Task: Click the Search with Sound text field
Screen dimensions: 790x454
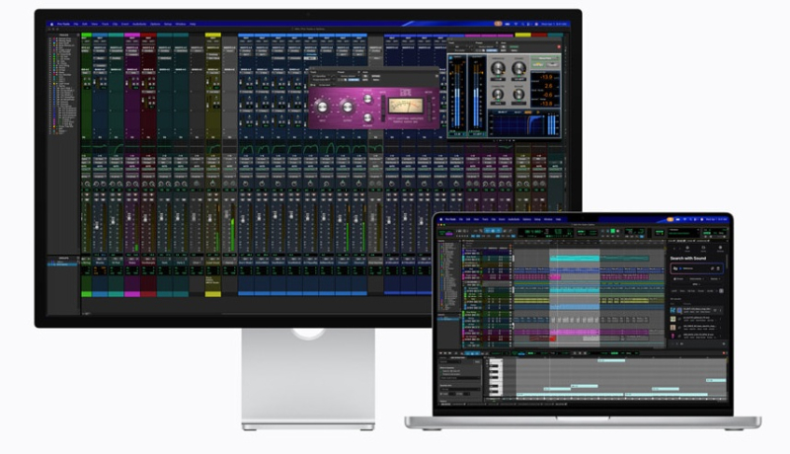Action: pos(695,266)
